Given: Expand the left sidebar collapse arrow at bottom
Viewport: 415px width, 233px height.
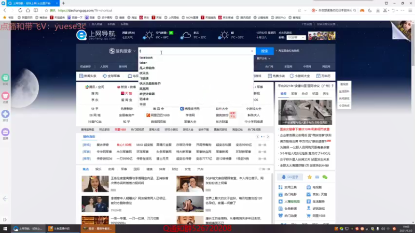Looking at the screenshot, I should (x=5, y=220).
